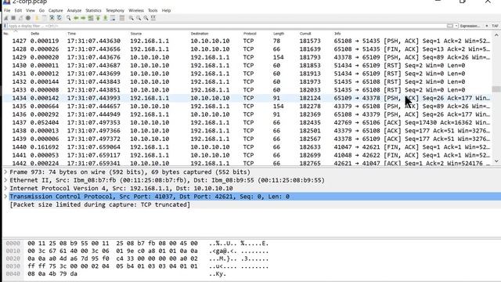Select hex dump row 0010
501x282 pixels.
tap(138, 251)
